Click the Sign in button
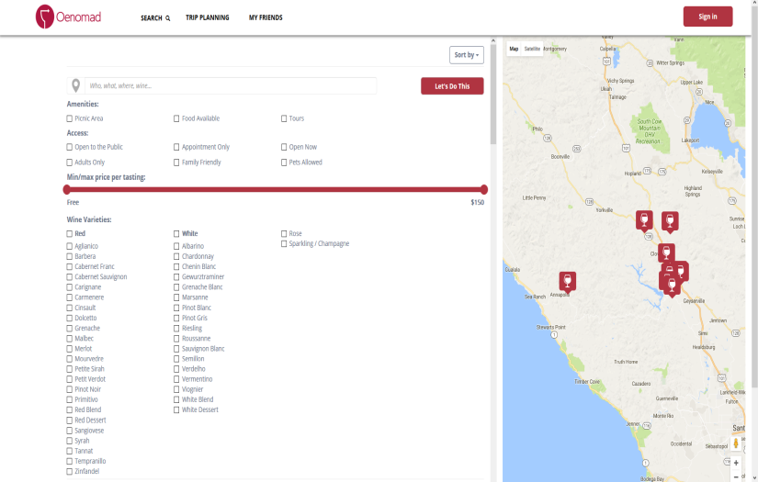758x482 pixels. (707, 17)
